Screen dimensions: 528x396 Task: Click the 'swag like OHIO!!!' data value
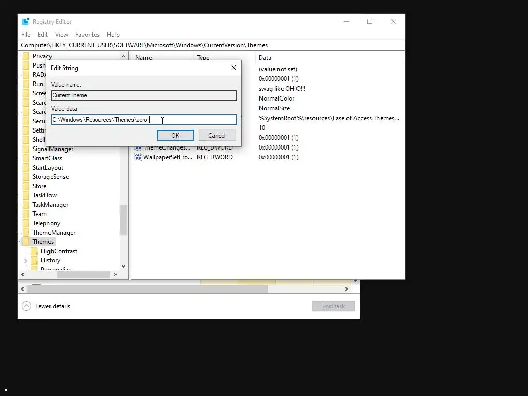[x=282, y=89]
